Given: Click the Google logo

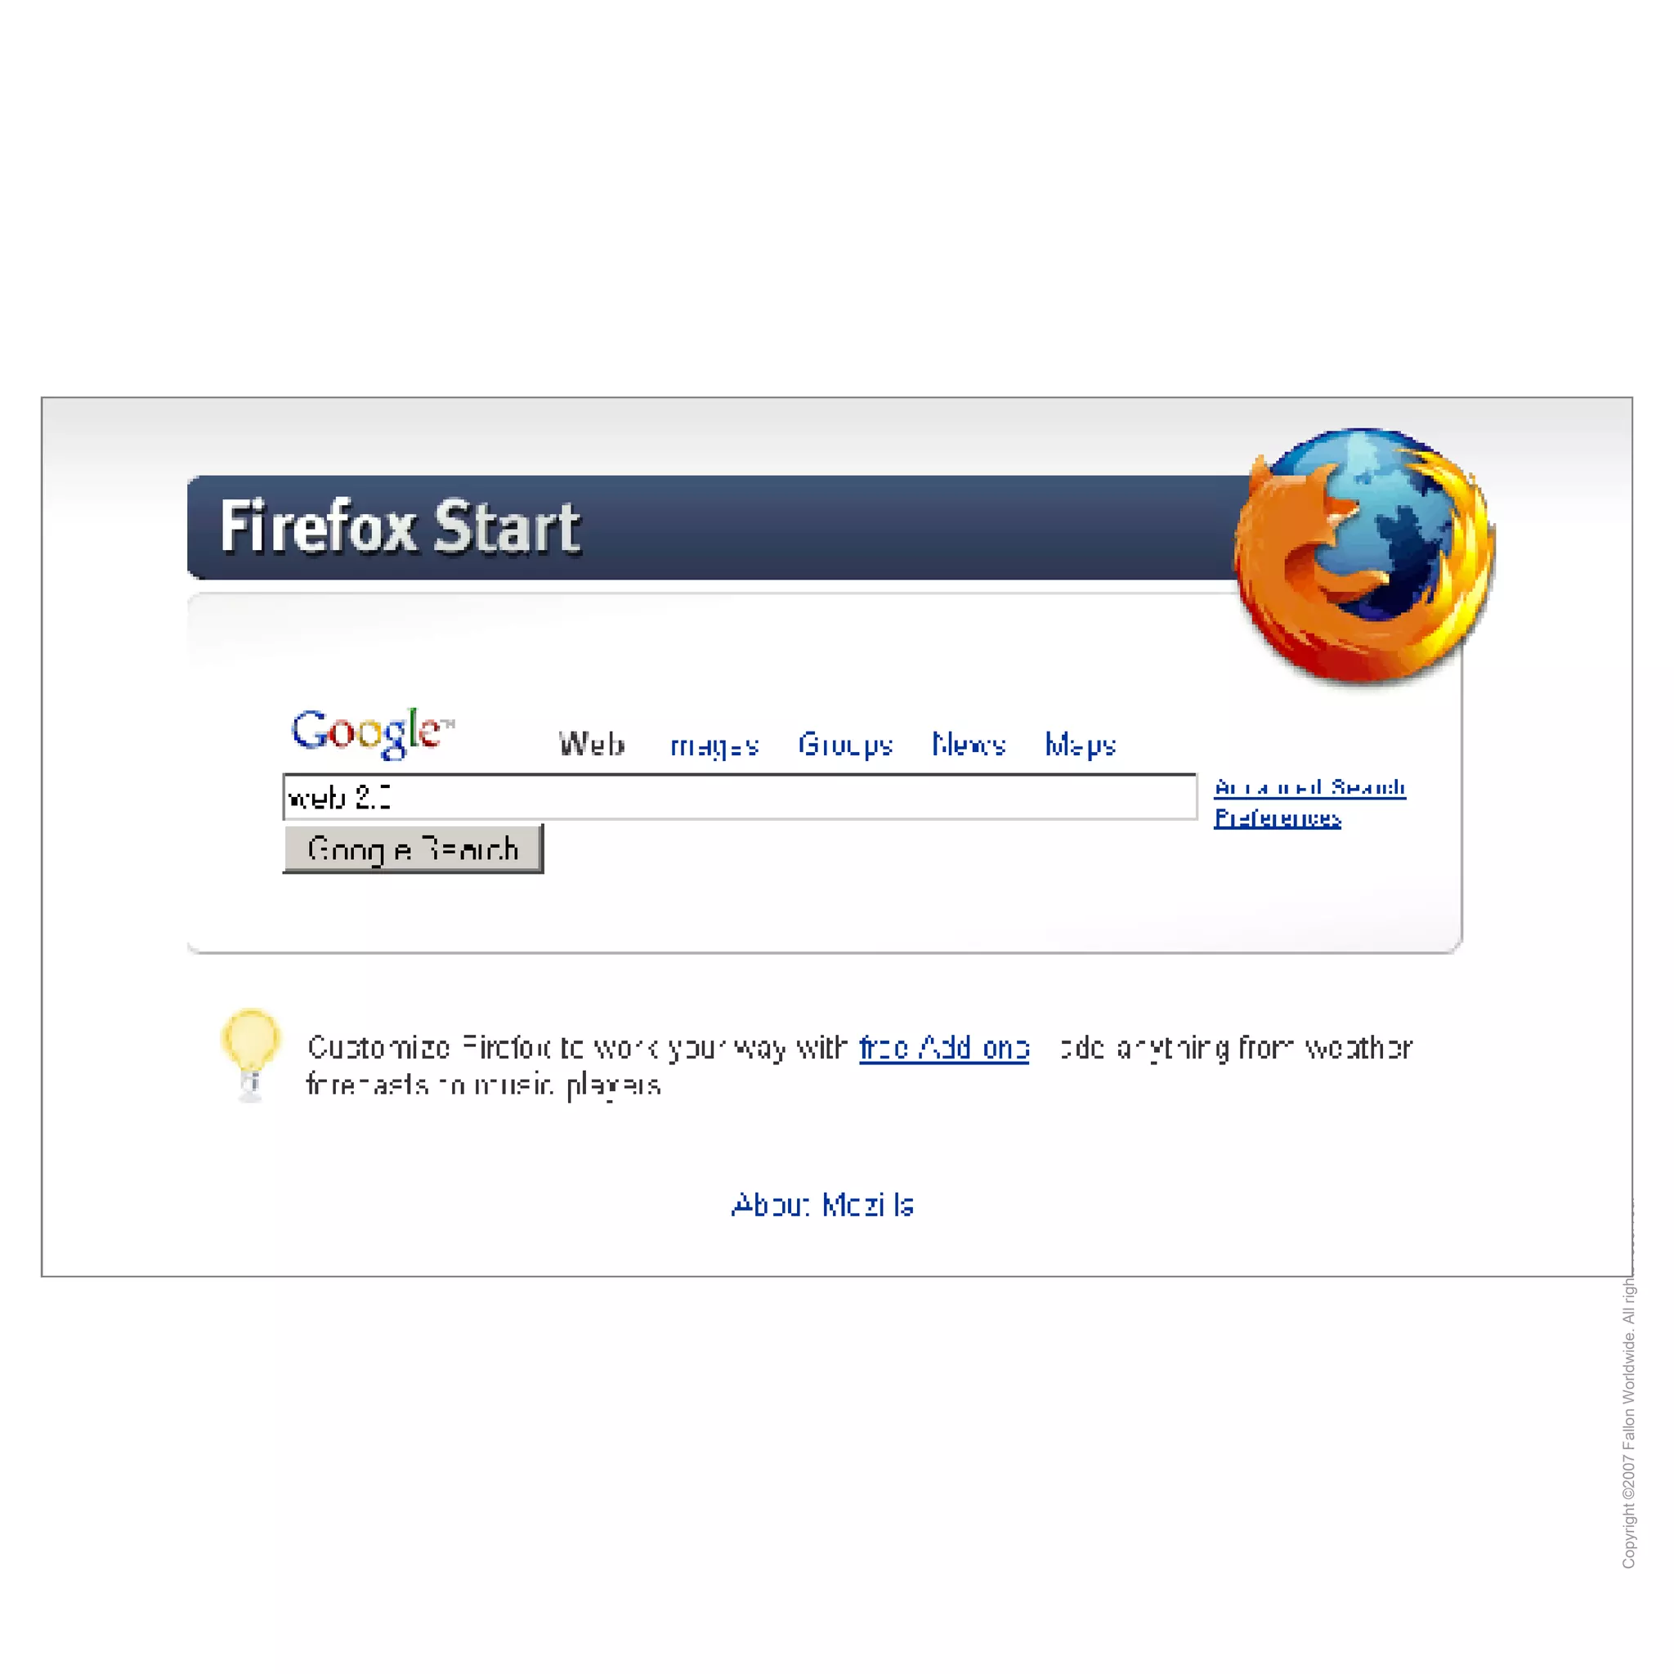Looking at the screenshot, I should coord(373,733).
